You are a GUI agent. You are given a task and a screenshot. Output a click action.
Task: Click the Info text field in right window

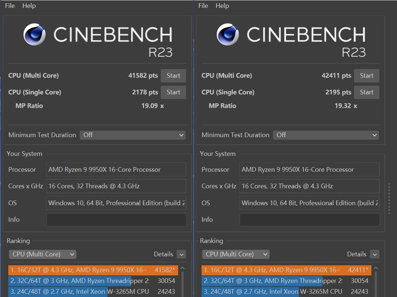[309, 220]
